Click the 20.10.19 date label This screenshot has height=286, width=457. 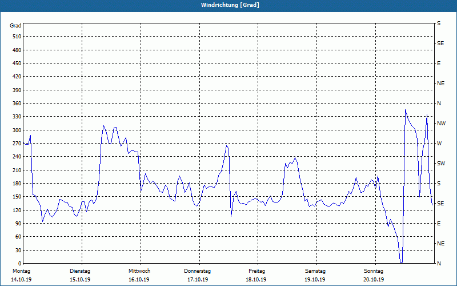374,280
